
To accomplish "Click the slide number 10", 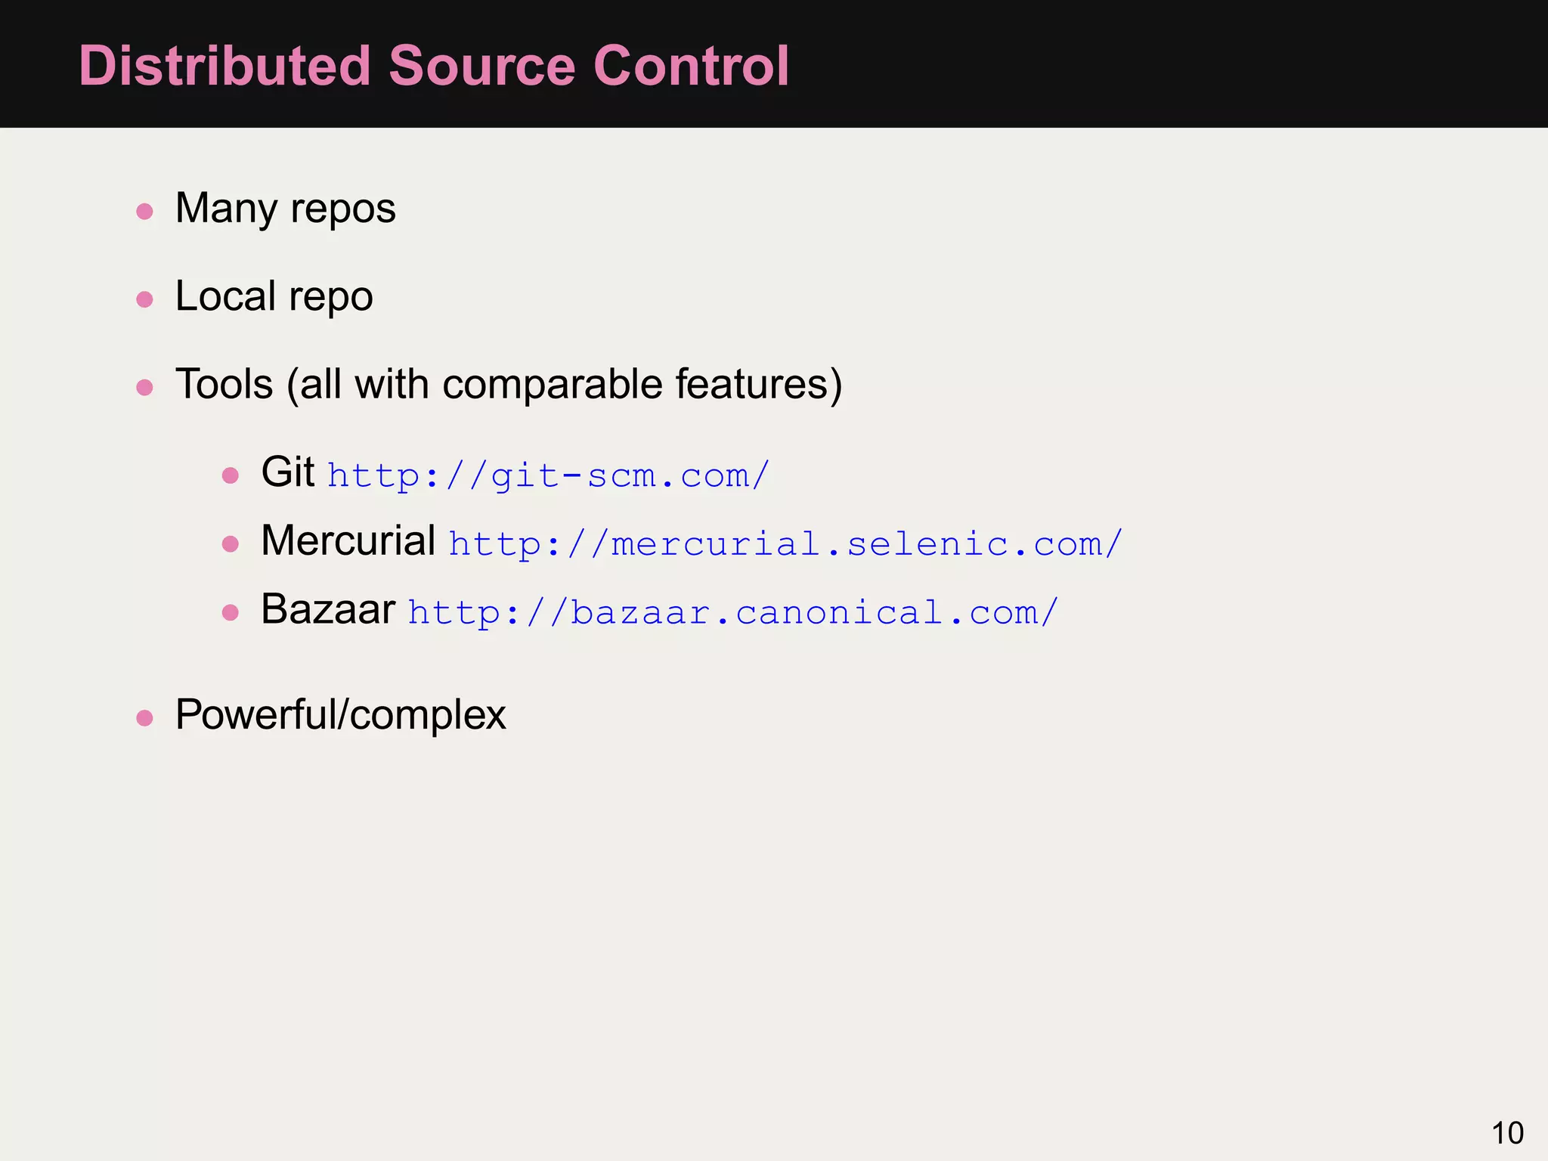I will point(1507,1133).
